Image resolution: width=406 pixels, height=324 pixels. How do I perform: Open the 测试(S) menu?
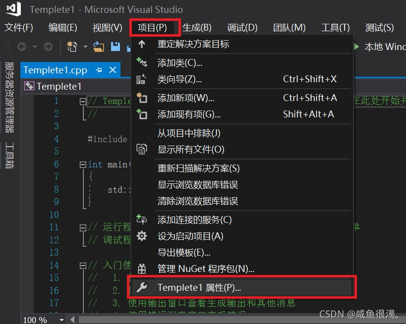[379, 27]
